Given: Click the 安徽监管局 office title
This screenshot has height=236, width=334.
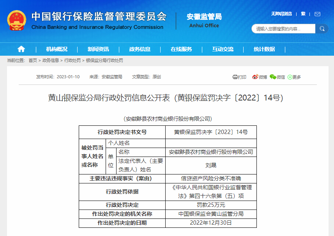Looking at the screenshot, I should coord(204,17).
